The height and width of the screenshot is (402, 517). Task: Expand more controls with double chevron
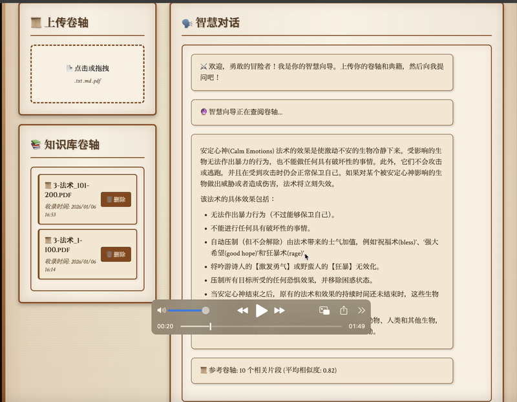pos(361,311)
